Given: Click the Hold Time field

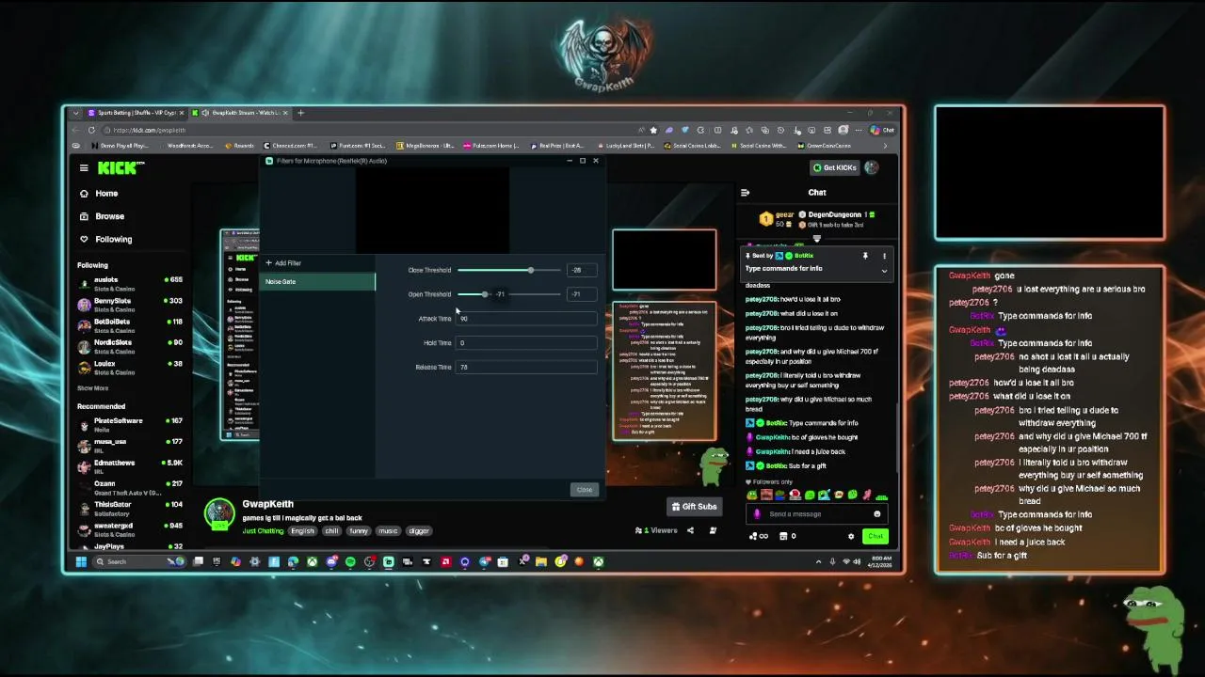Looking at the screenshot, I should coord(526,343).
